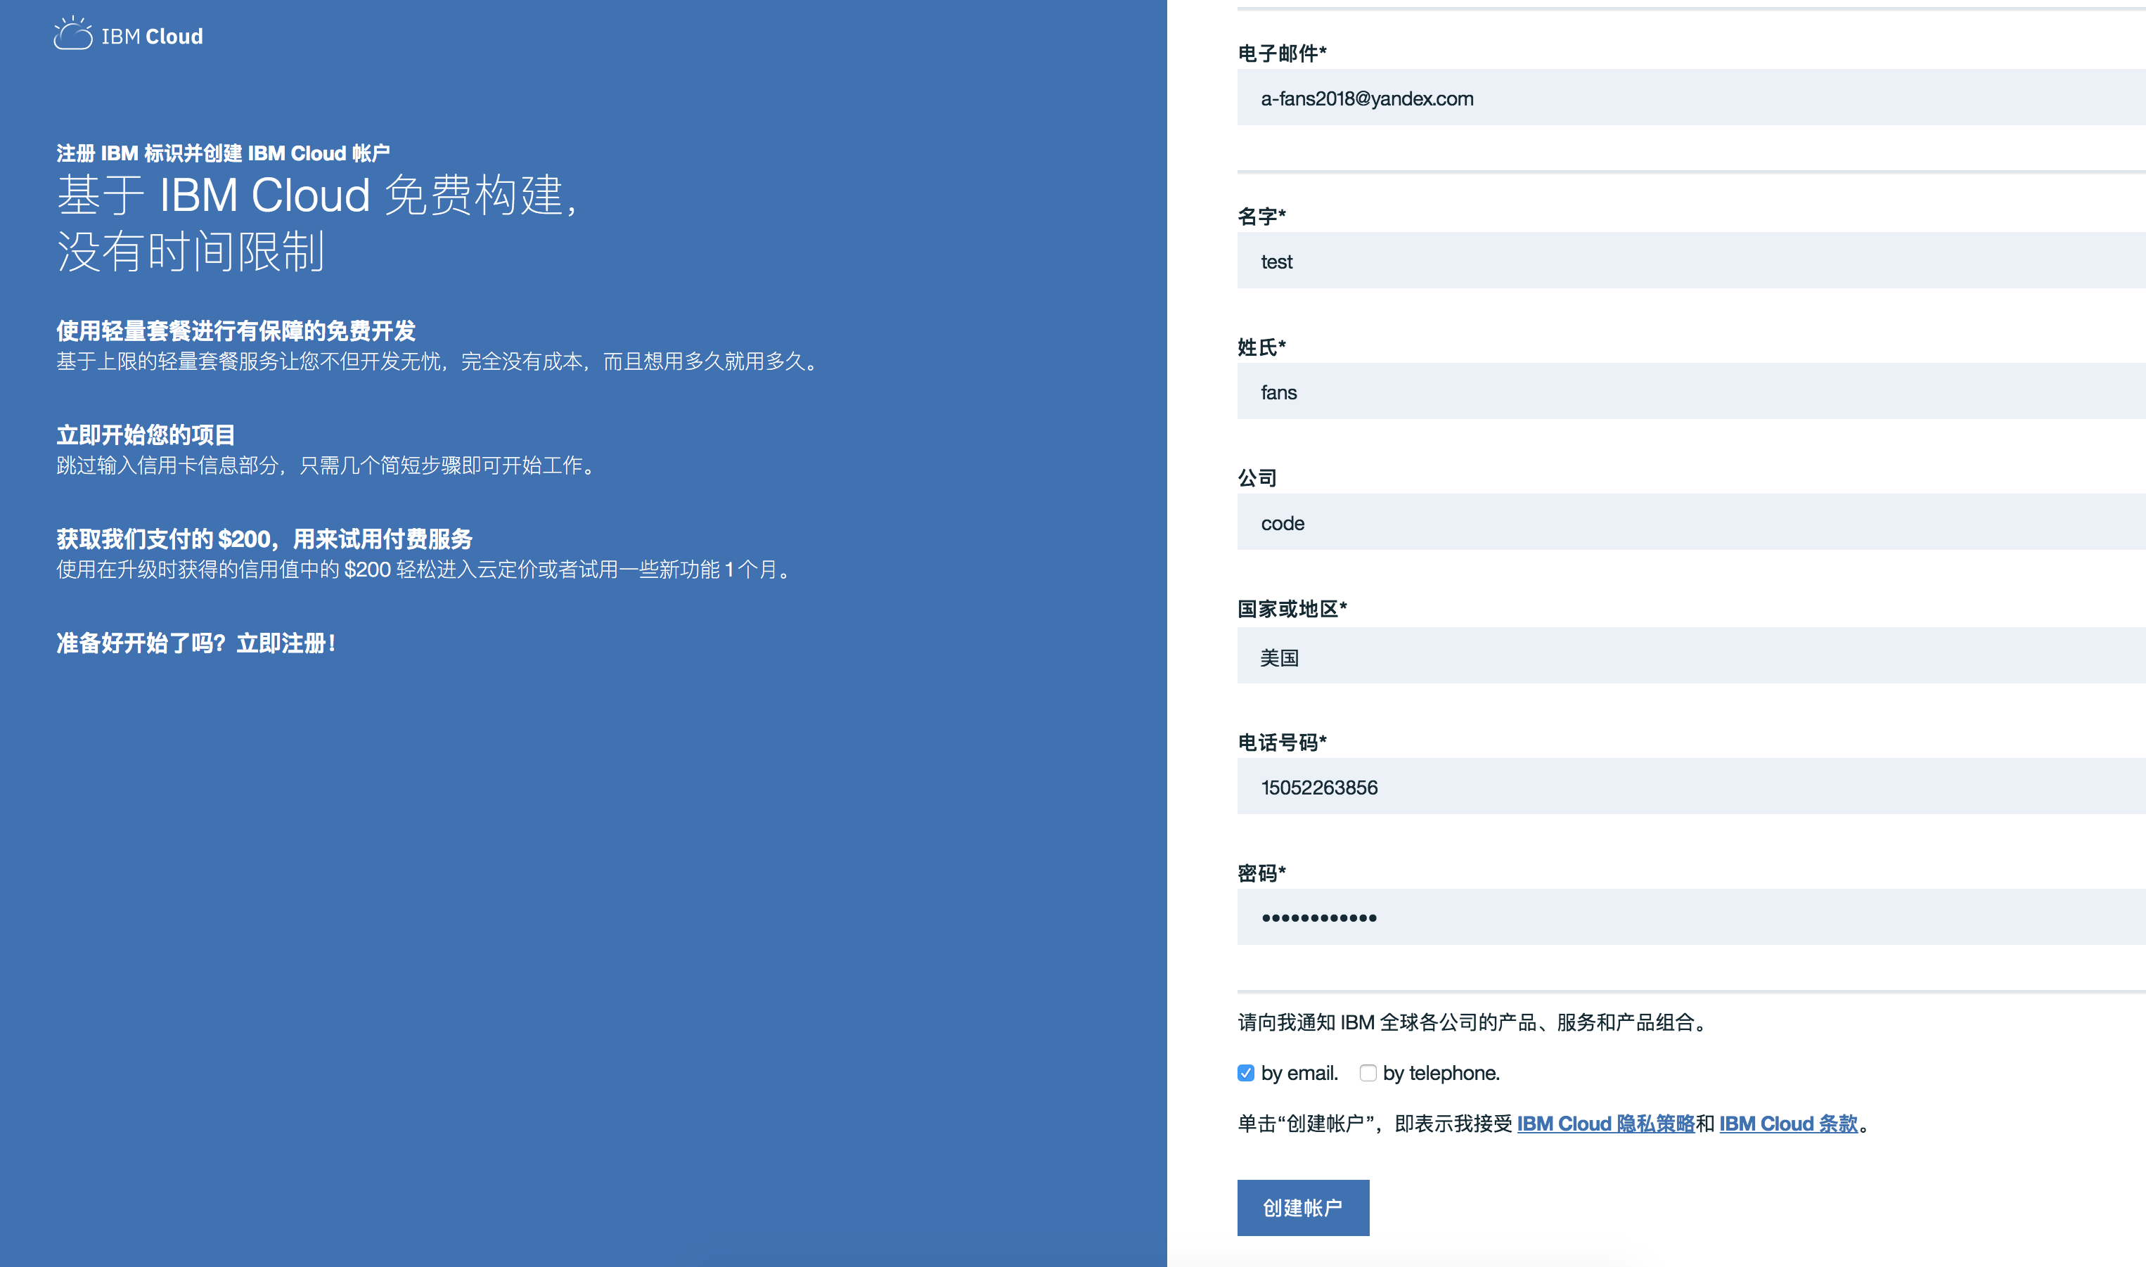Click the 创建帐户 button
The width and height of the screenshot is (2146, 1267).
pos(1303,1207)
